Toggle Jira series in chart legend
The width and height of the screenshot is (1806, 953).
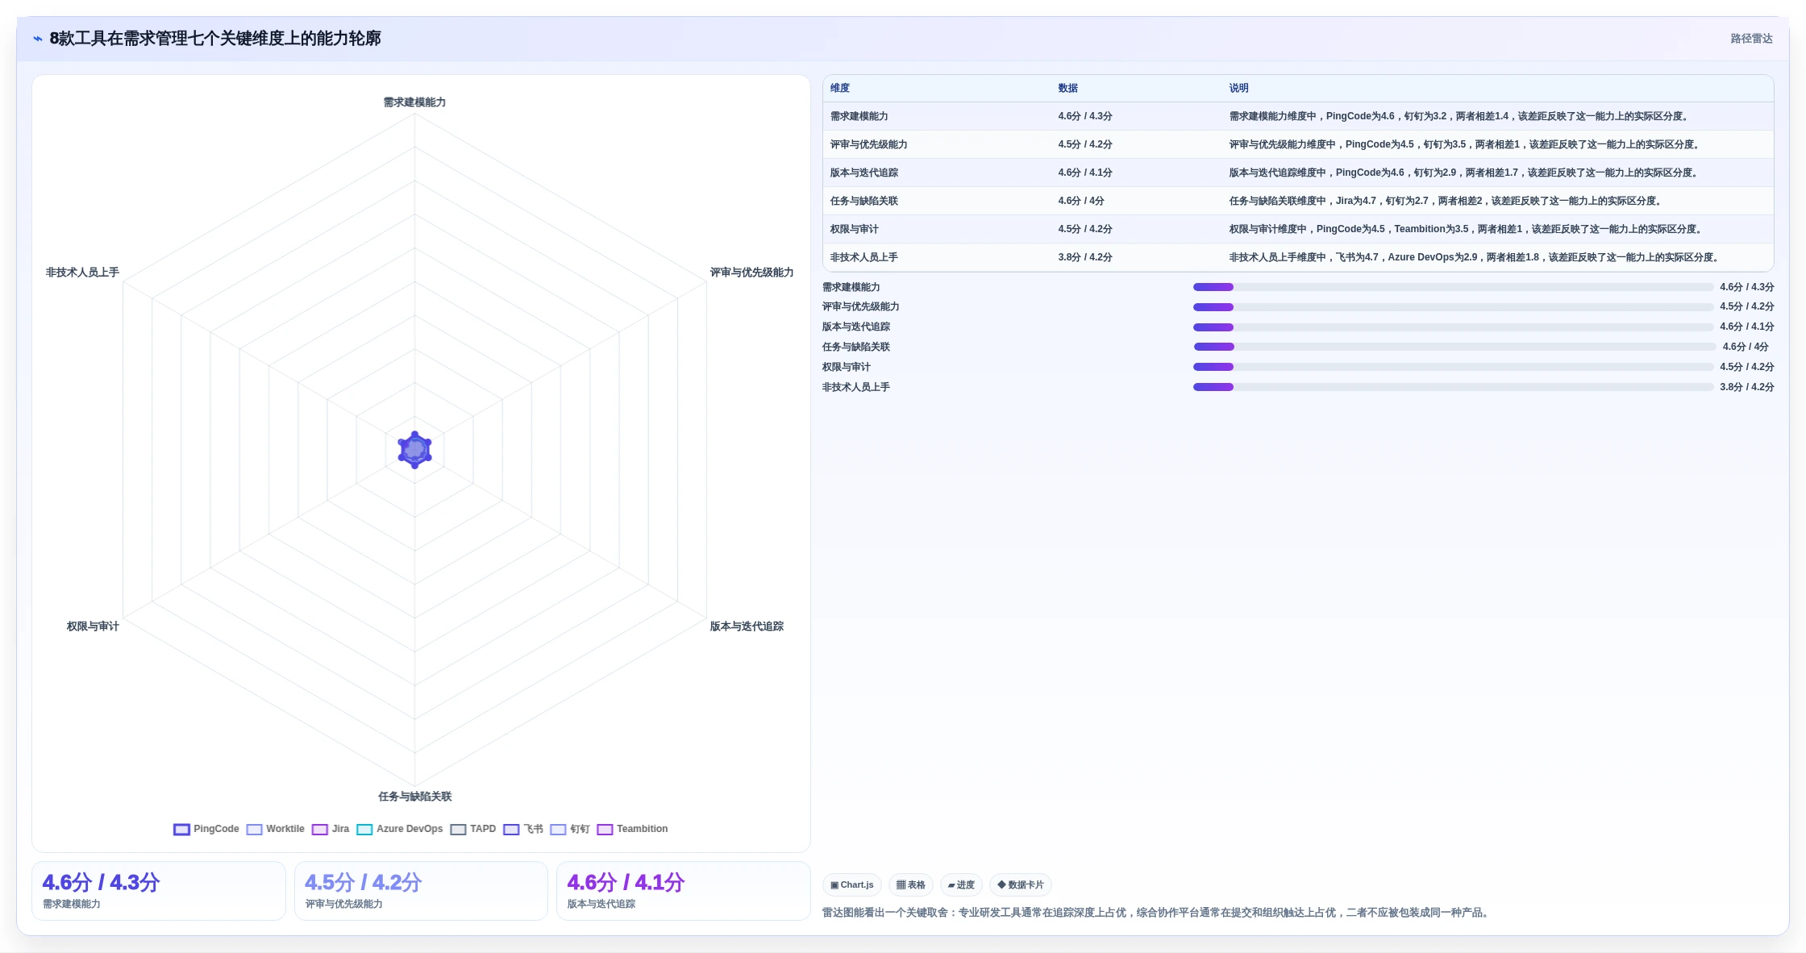pos(331,829)
